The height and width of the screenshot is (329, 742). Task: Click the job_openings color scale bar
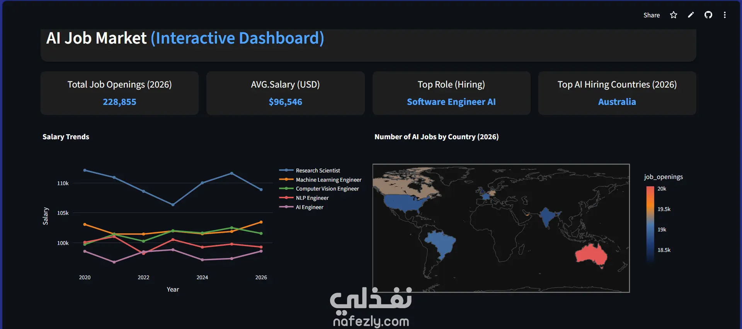[x=650, y=224]
